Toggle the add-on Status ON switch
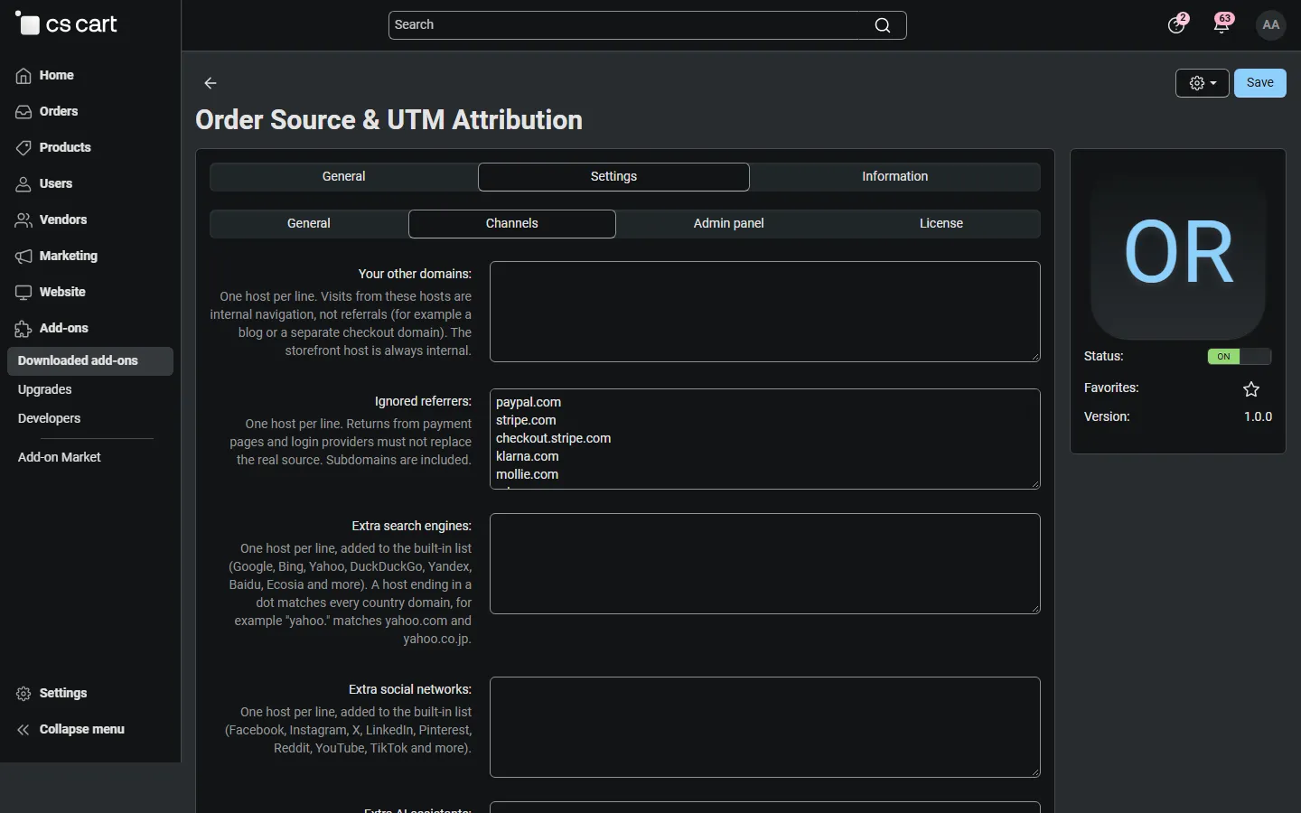 pyautogui.click(x=1240, y=357)
